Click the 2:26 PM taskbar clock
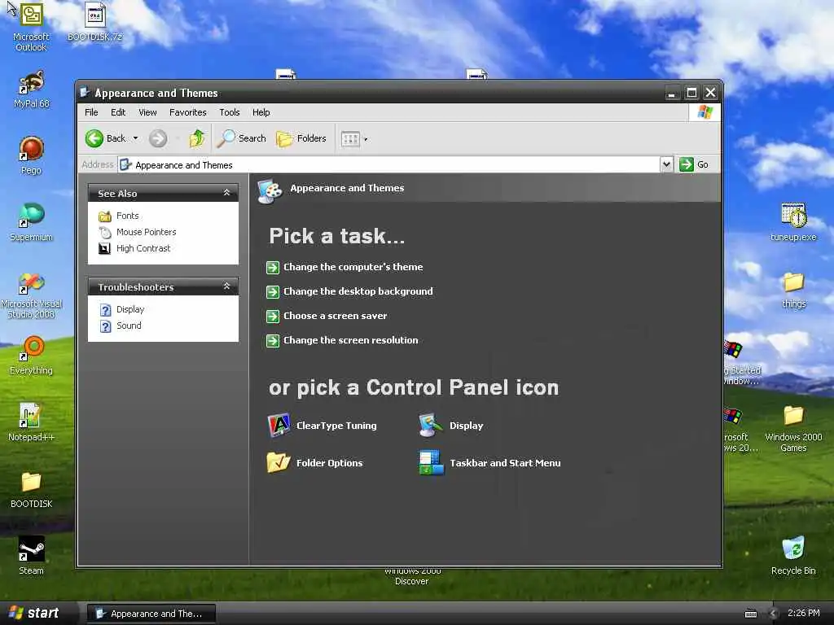834x625 pixels. point(804,614)
